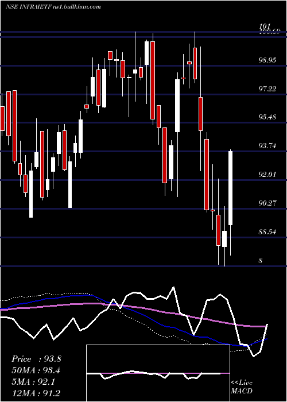Click the Price : 93.8 readout
Screen dimensions: 287x402
pyautogui.click(x=36, y=359)
